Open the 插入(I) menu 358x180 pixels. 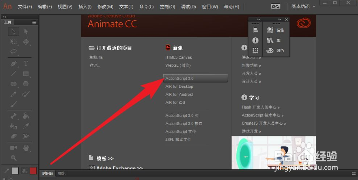(x=85, y=7)
